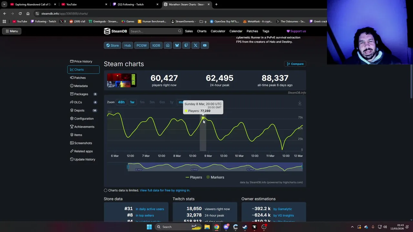This screenshot has width=413, height=232.
Task: Click the search magnifier icon
Action: [x=180, y=31]
